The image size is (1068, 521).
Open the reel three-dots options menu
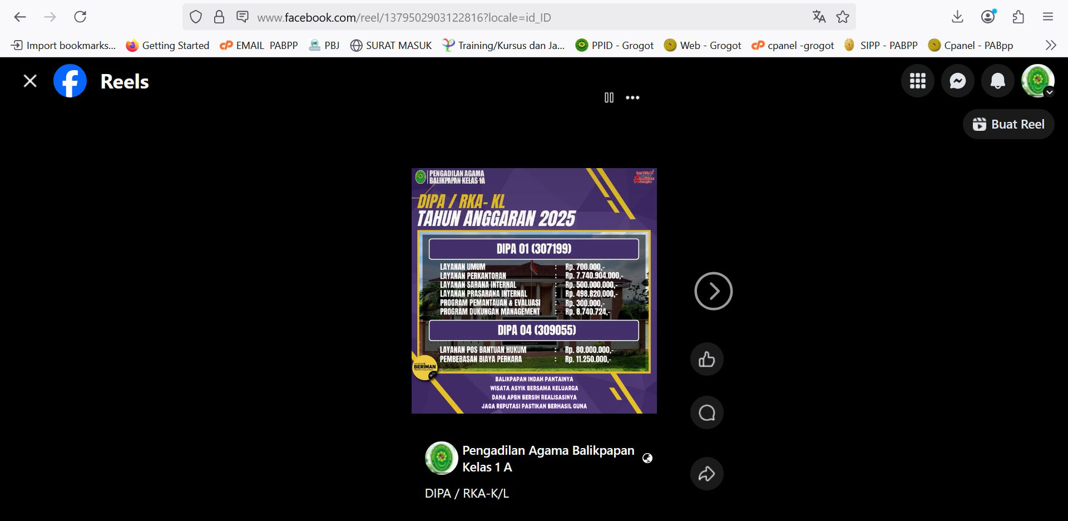[x=632, y=97]
